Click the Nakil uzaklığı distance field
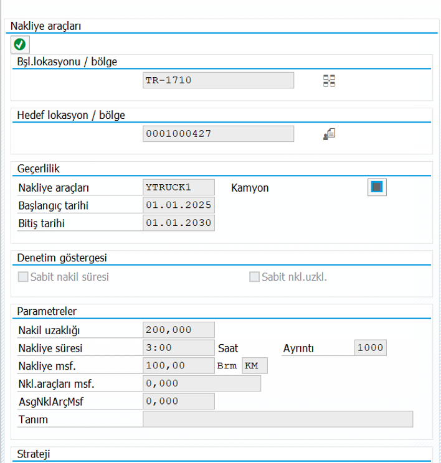The height and width of the screenshot is (463, 441). click(x=179, y=330)
